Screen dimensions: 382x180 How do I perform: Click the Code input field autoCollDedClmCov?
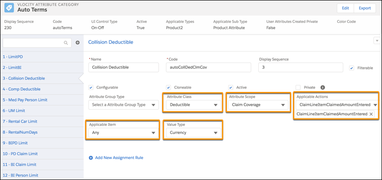click(x=208, y=68)
